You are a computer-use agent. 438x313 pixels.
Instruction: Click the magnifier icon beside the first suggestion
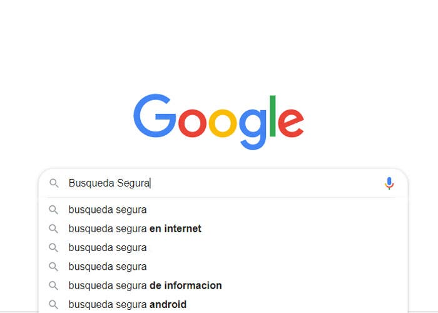pyautogui.click(x=54, y=210)
